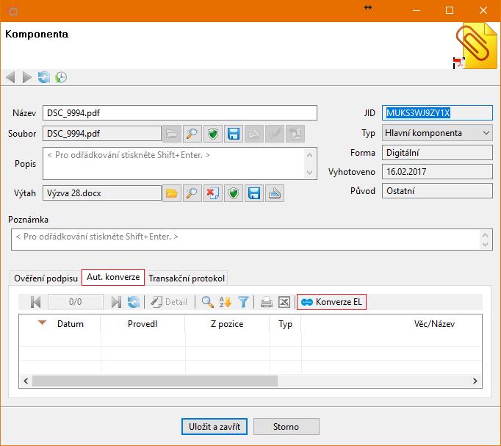Click table horizontal scrollbar right arrow
Image resolution: width=501 pixels, height=446 pixels.
coord(475,381)
